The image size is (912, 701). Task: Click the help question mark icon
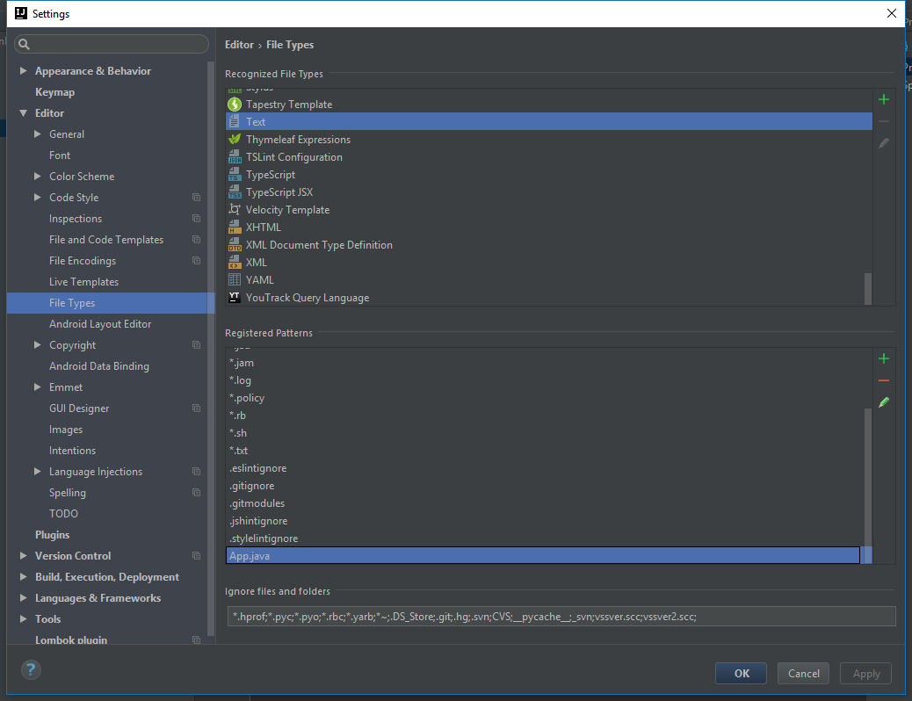point(31,669)
